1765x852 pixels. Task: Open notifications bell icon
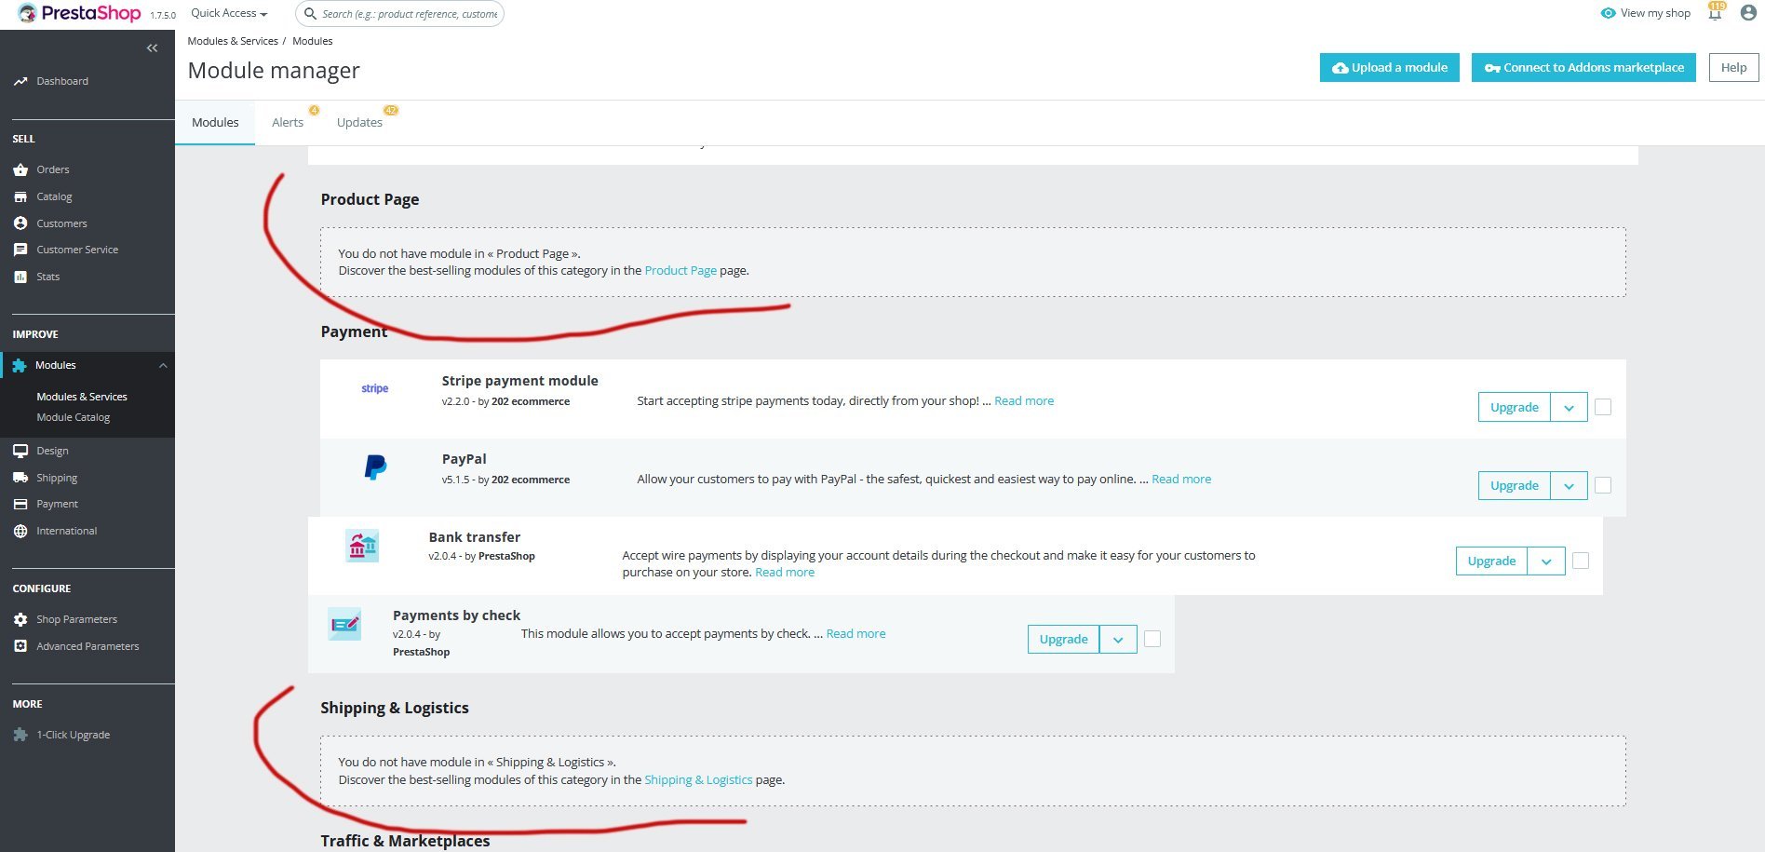(x=1715, y=13)
